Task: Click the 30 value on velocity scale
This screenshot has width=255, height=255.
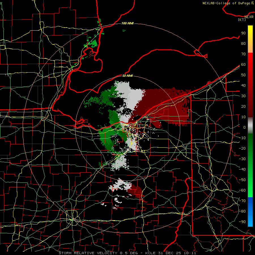Action: tap(243, 96)
